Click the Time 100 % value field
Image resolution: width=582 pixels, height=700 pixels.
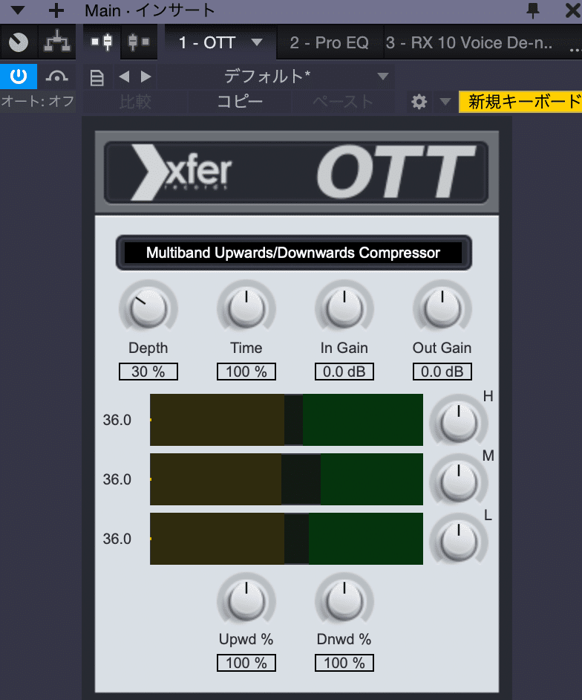(x=246, y=372)
